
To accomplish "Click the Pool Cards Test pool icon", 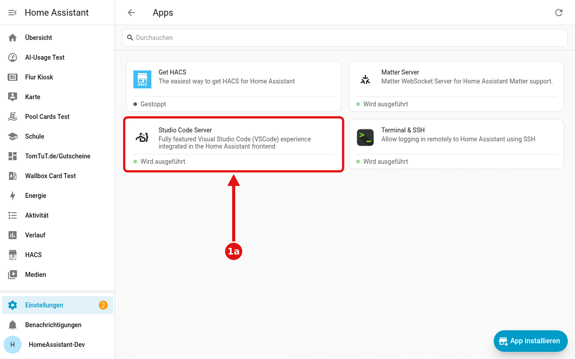I will [x=13, y=117].
